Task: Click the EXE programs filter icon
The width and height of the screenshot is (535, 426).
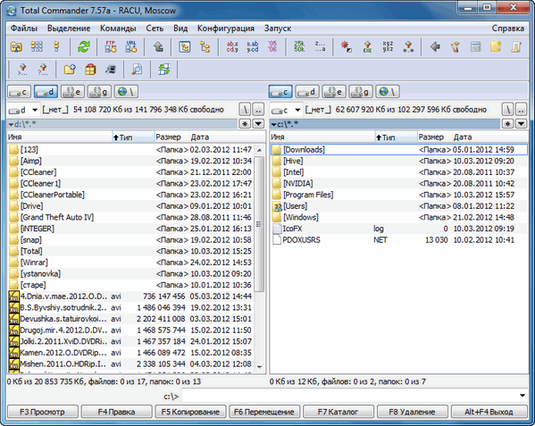Action: point(367,46)
